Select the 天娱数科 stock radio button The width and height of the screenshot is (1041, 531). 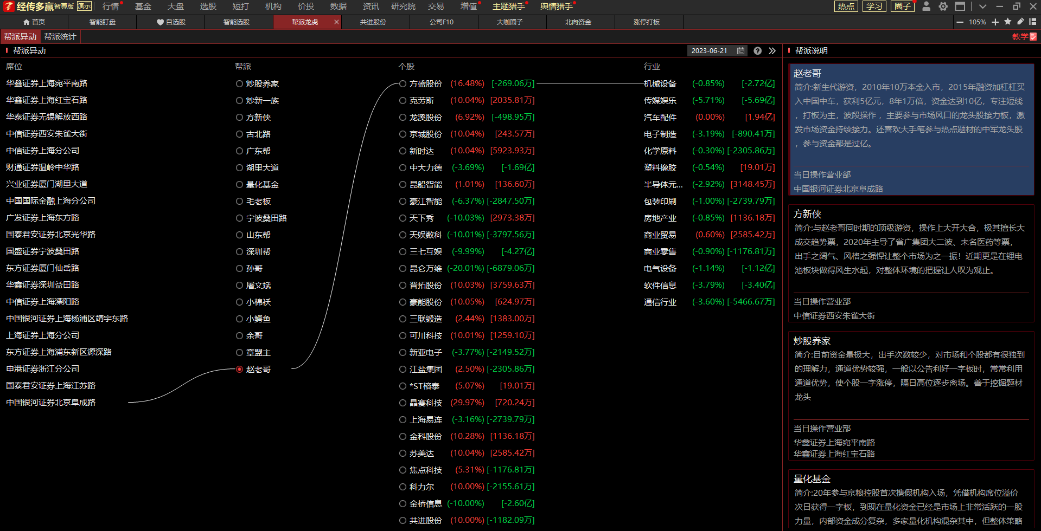(403, 235)
